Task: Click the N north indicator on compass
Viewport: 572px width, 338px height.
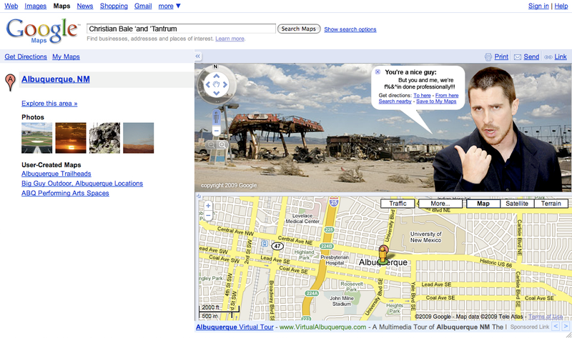Action: point(216,66)
